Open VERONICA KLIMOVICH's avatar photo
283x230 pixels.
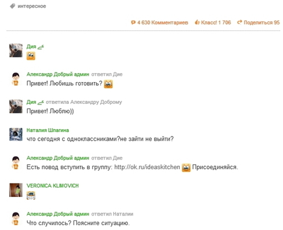pyautogui.click(x=16, y=190)
